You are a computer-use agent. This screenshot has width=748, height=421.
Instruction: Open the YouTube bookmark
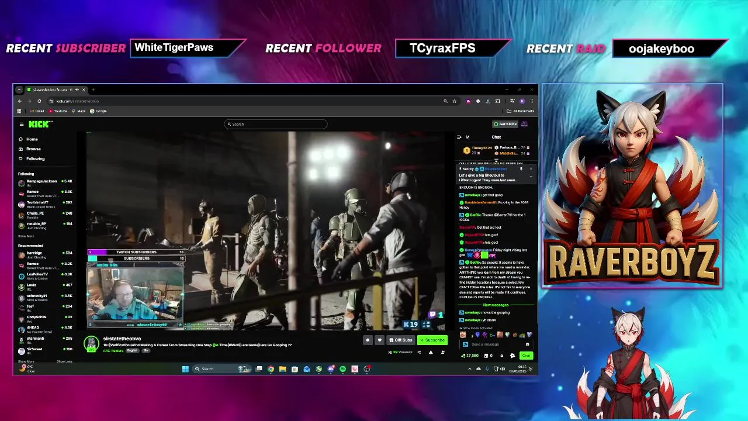click(x=58, y=111)
